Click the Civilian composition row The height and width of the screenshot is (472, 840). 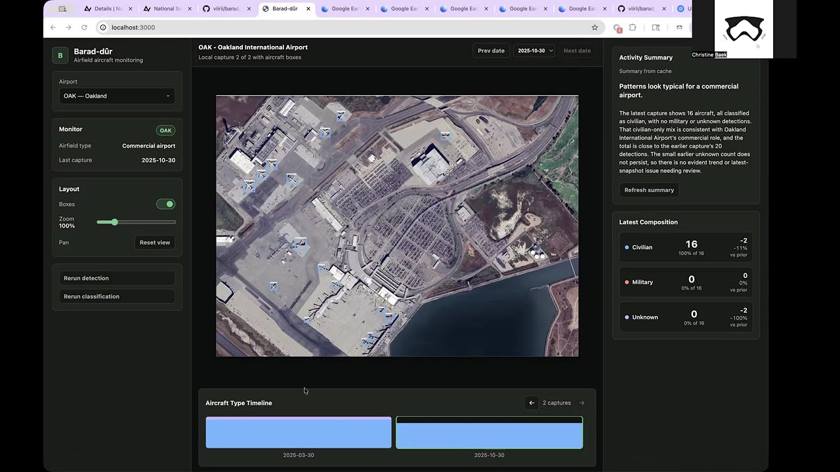[x=686, y=247]
